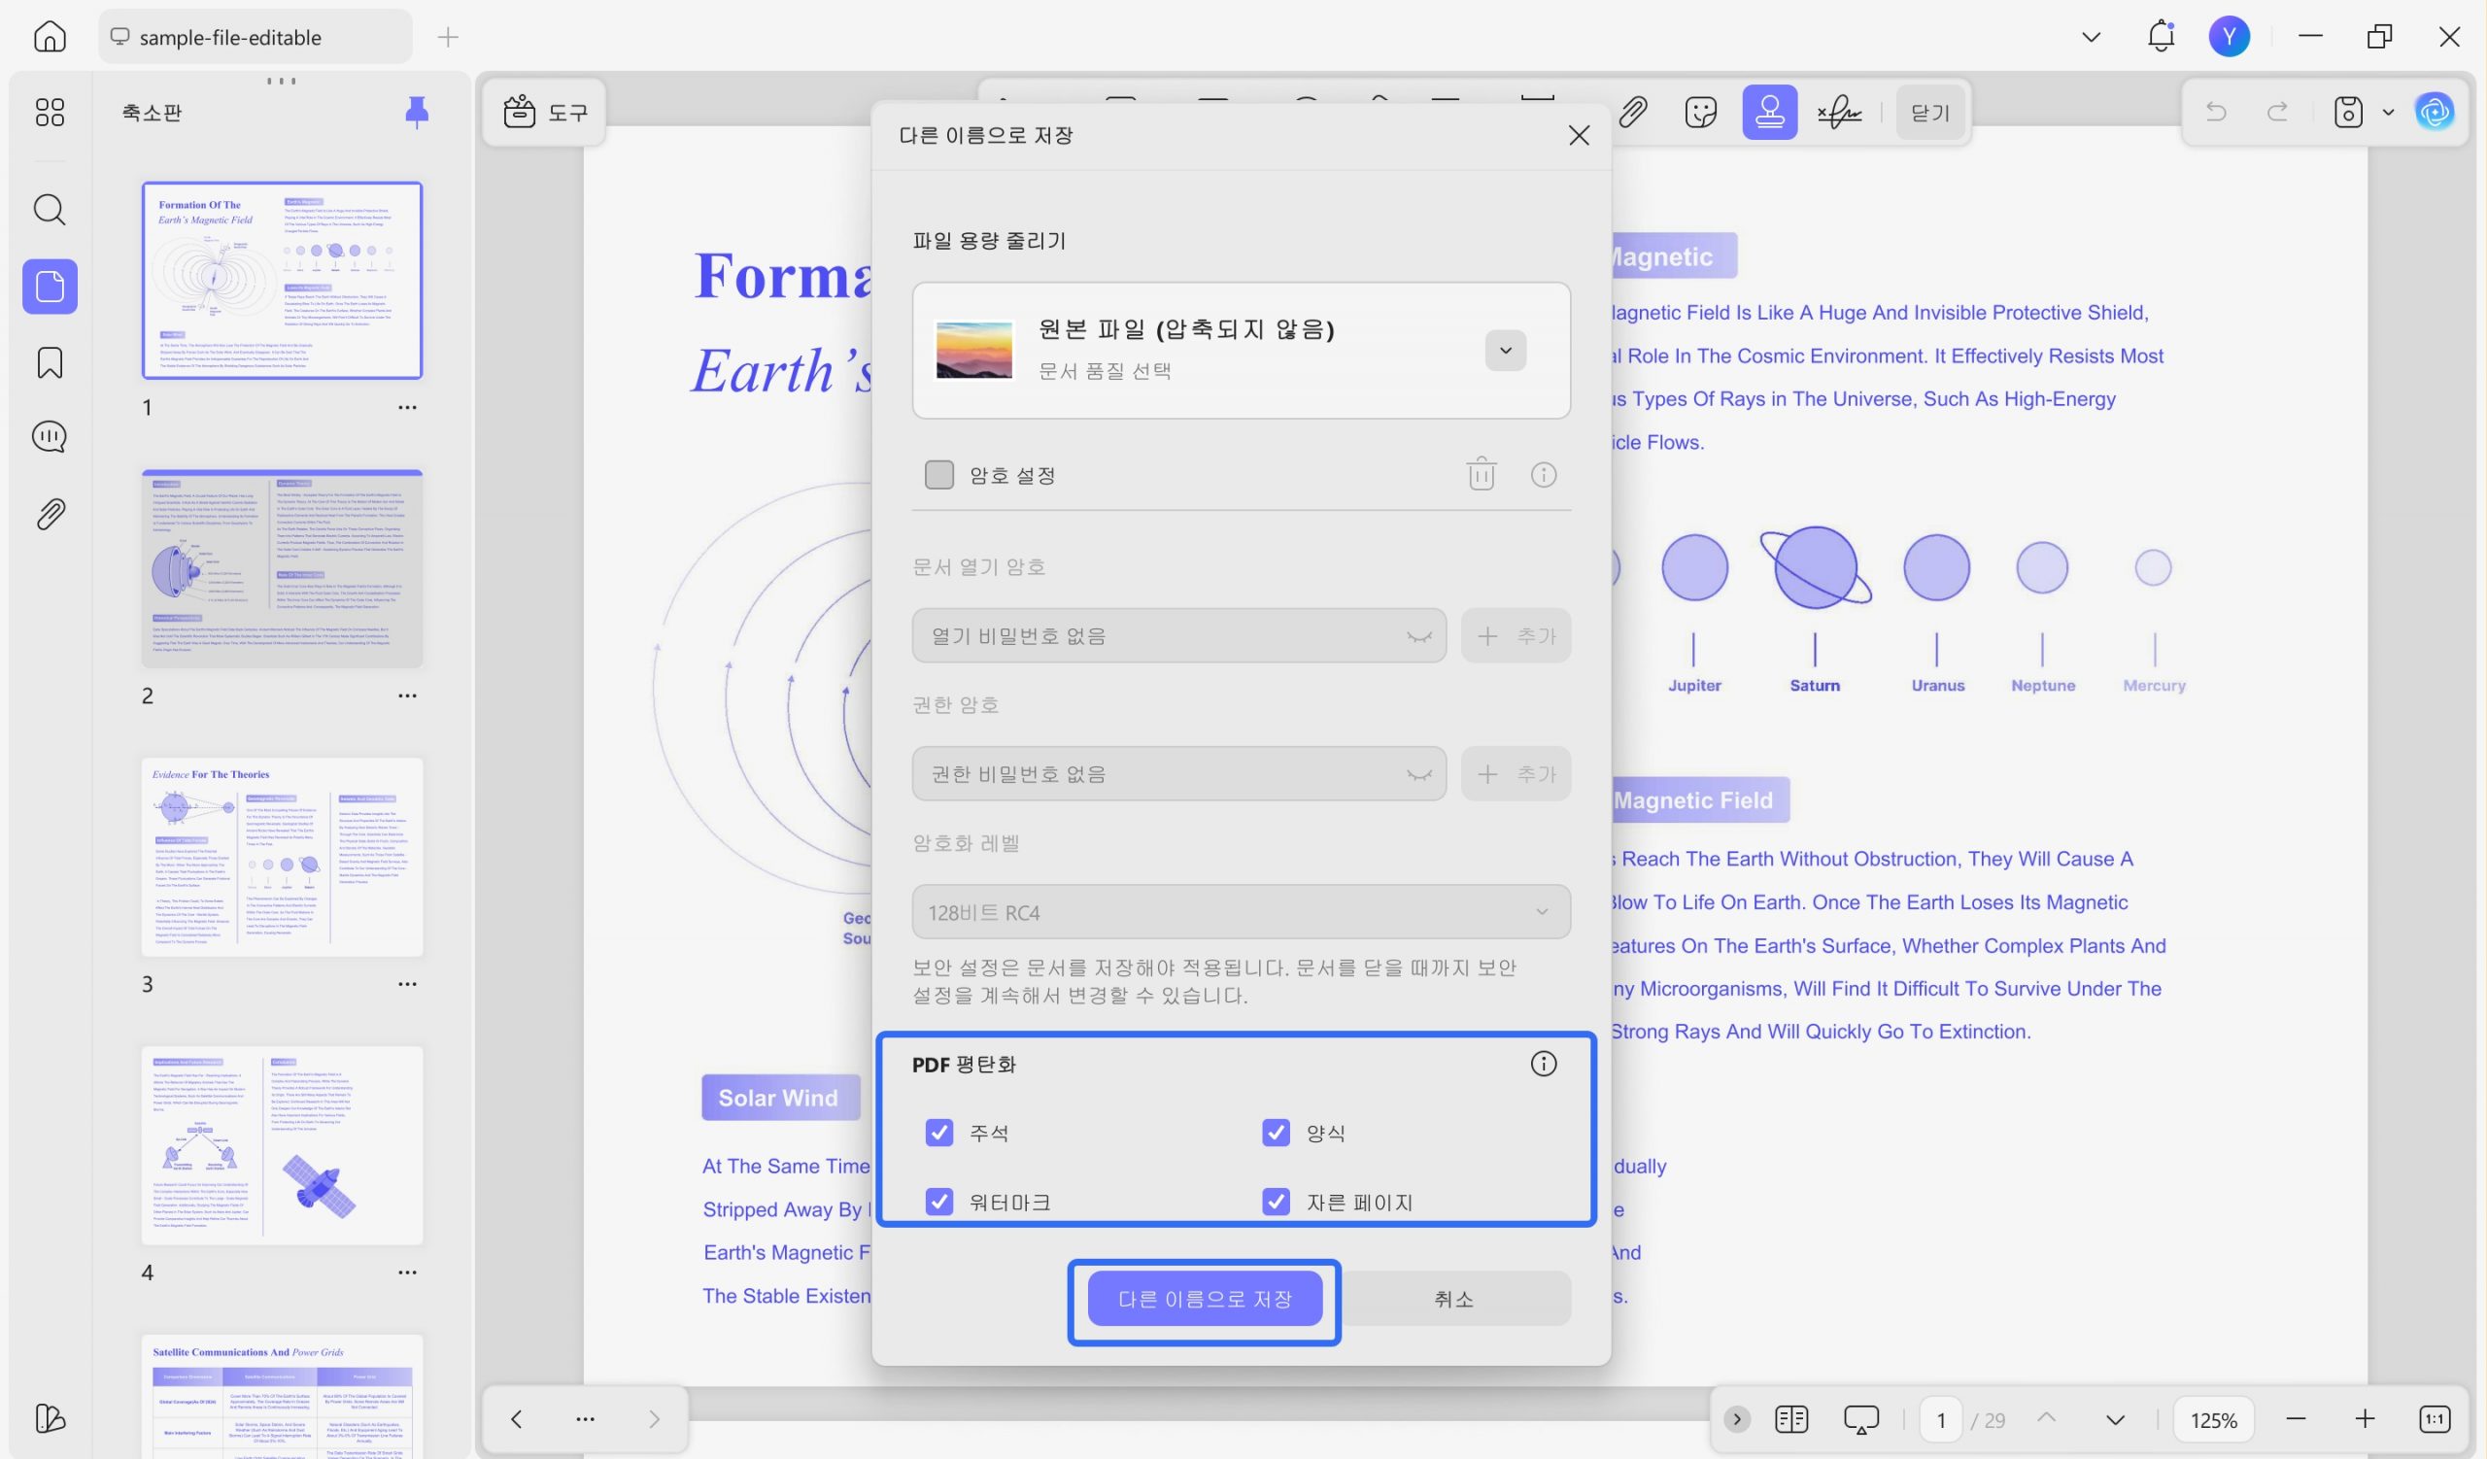The height and width of the screenshot is (1459, 2487).
Task: Enable the 암호 설정 checkbox
Action: click(x=938, y=474)
